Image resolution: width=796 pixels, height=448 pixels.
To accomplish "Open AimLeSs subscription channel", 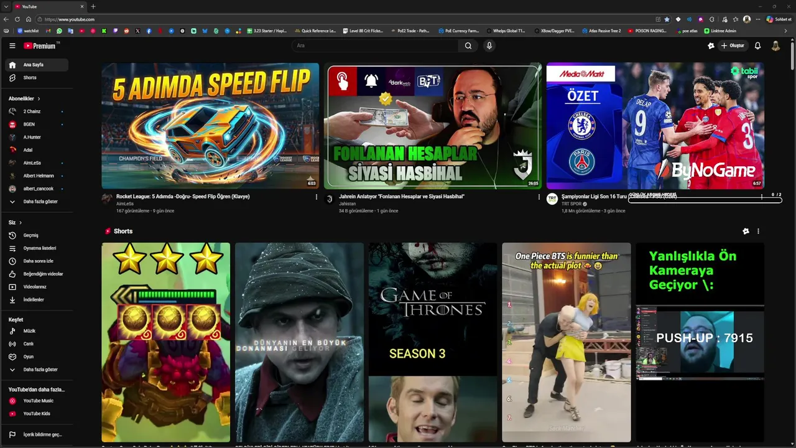I will click(36, 163).
